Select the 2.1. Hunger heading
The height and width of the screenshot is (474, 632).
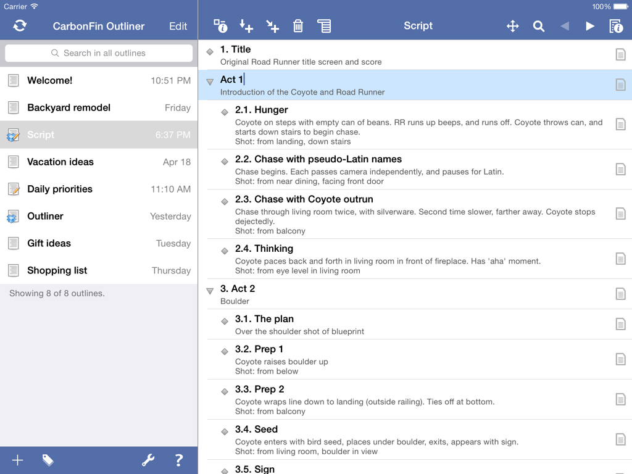pos(261,110)
